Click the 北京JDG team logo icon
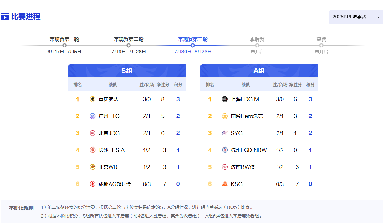The width and height of the screenshot is (383, 223). click(93, 133)
